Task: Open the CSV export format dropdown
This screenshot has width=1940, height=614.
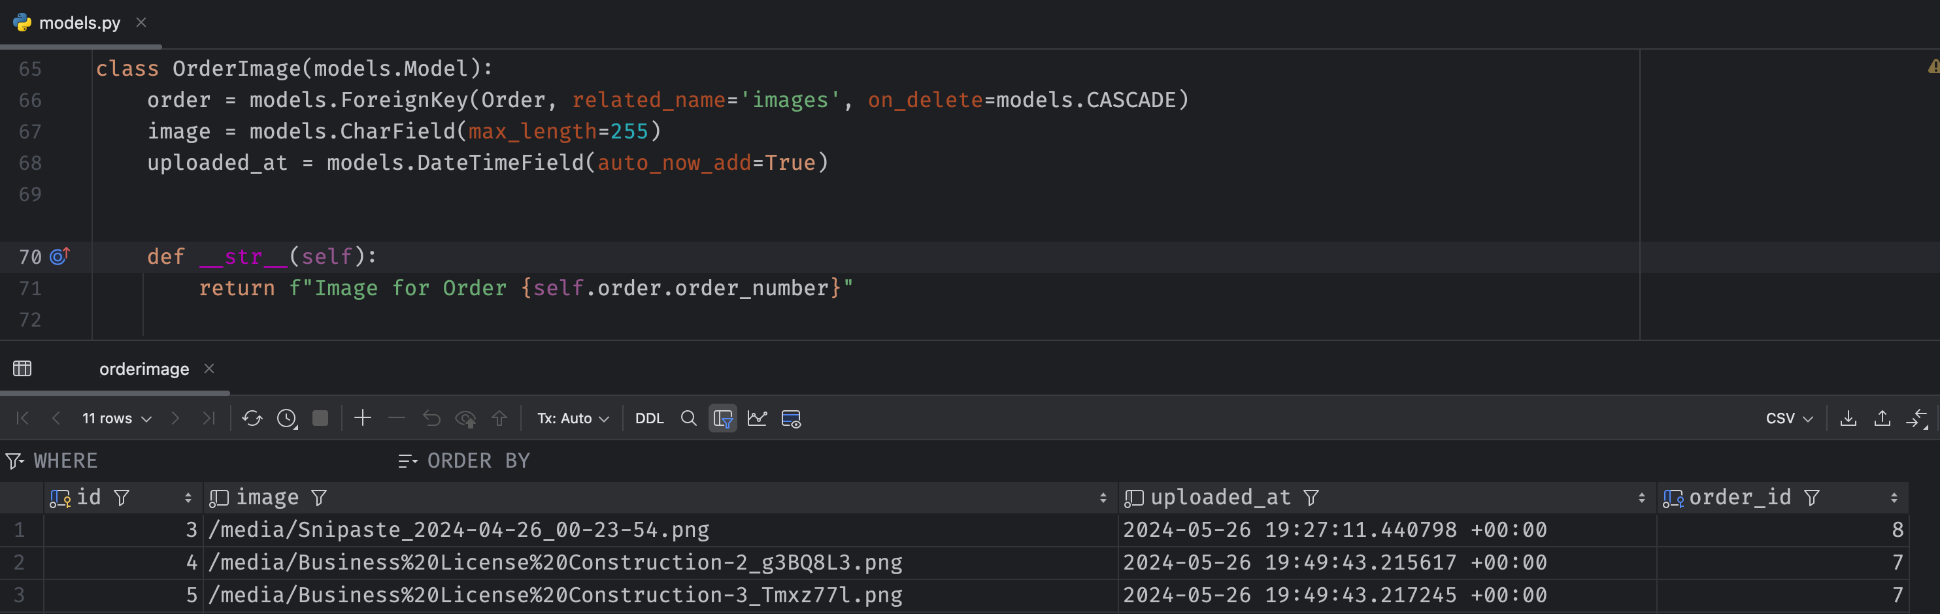Action: point(1788,418)
